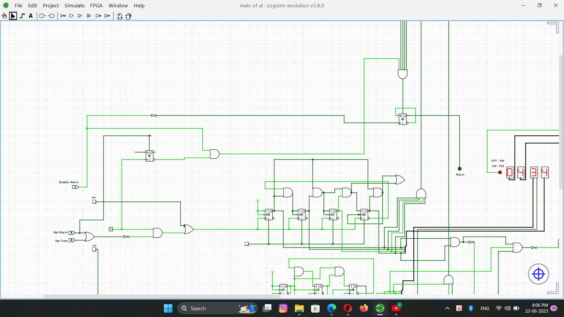The image size is (564, 317).
Task: Open the Simulate menu
Action: click(x=74, y=5)
